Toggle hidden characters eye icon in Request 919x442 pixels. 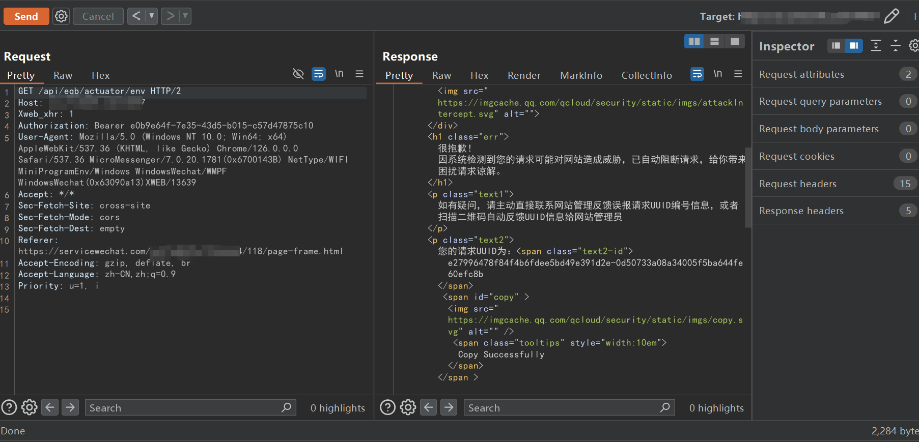coord(298,74)
